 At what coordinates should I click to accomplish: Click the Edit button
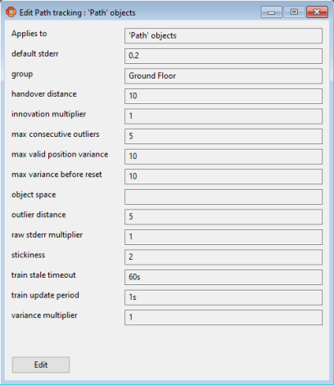(41, 365)
